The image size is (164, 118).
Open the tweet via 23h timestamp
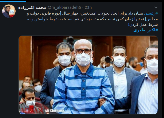click(x=88, y=7)
